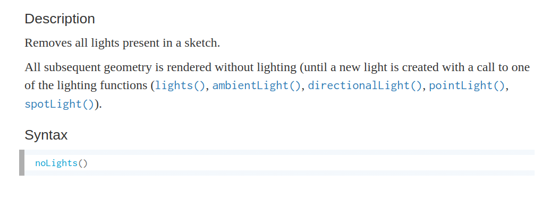Click the closing parenthesis after spotLight() link

tap(97, 105)
